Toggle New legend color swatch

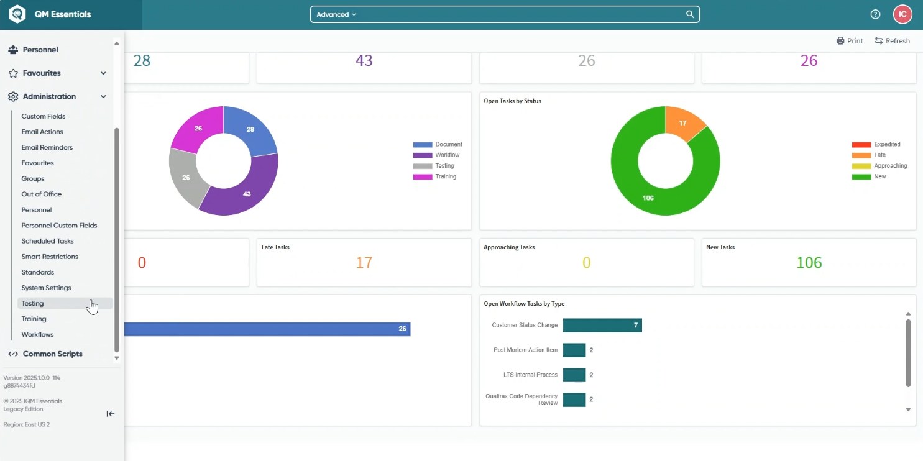pyautogui.click(x=861, y=177)
